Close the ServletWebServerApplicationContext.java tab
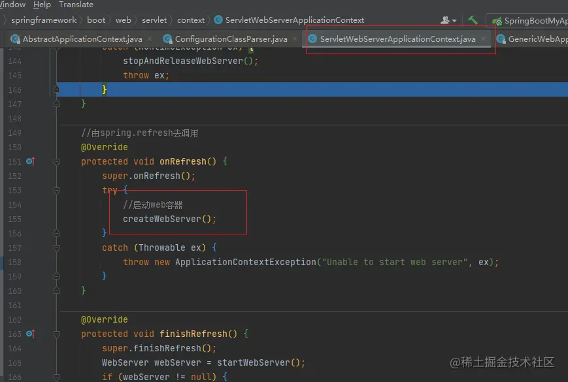Viewport: 568px width, 382px height. [x=483, y=39]
